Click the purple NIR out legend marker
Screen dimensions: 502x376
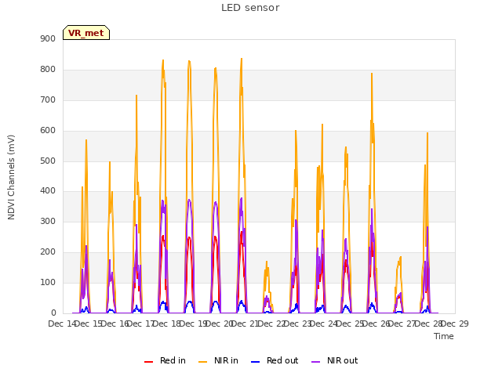(x=315, y=361)
